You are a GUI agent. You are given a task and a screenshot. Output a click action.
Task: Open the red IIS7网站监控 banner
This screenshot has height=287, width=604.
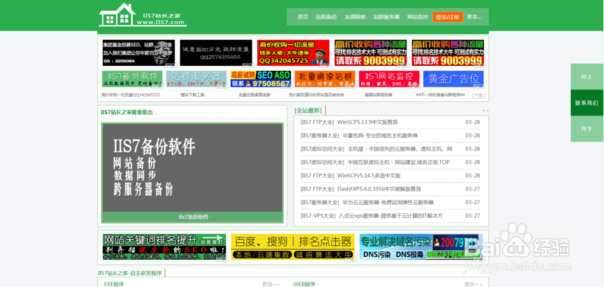pos(389,79)
